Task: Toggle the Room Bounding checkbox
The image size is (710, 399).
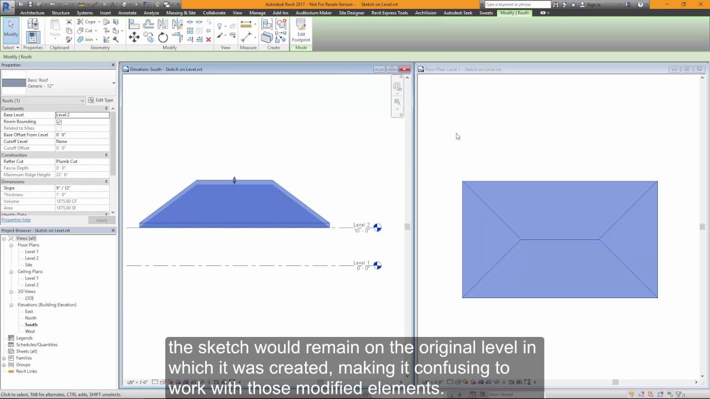Action: [59, 121]
